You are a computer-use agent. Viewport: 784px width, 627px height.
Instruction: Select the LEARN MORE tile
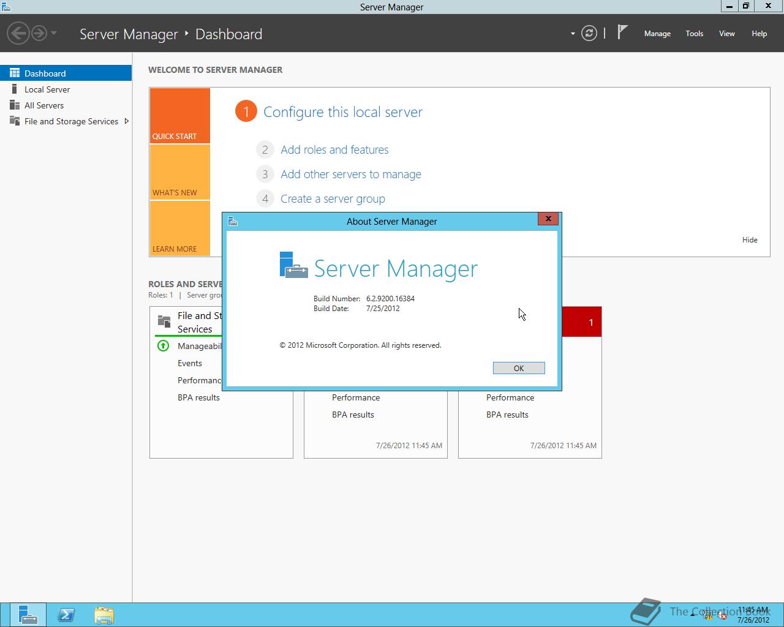point(180,228)
